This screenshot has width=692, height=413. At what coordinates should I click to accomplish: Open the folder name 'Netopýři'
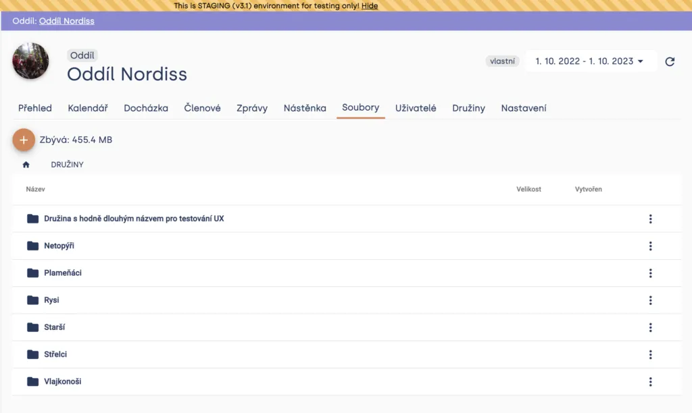59,246
